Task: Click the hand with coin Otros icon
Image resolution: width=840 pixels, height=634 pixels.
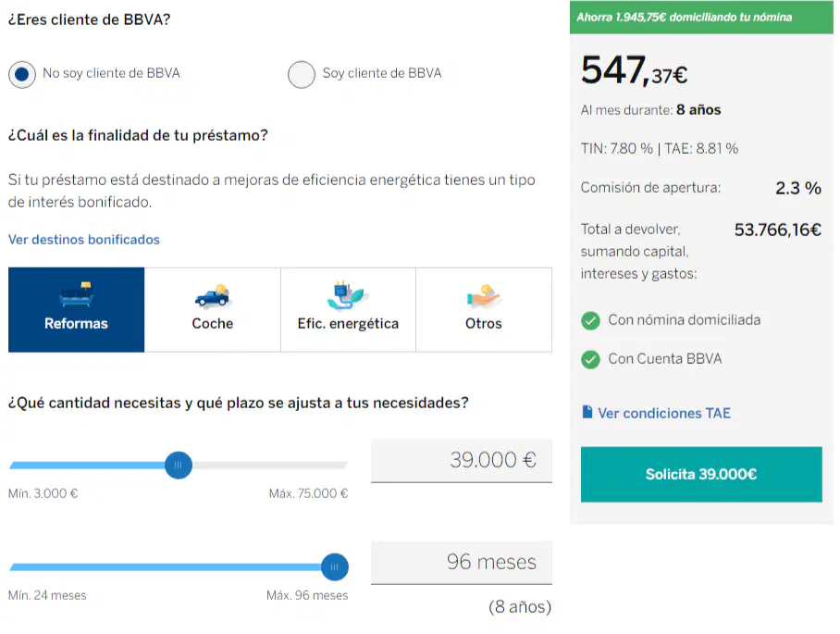Action: point(484,296)
